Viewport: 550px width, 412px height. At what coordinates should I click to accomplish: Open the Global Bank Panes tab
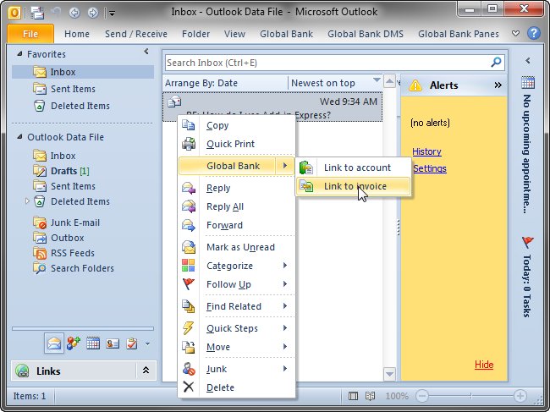458,34
